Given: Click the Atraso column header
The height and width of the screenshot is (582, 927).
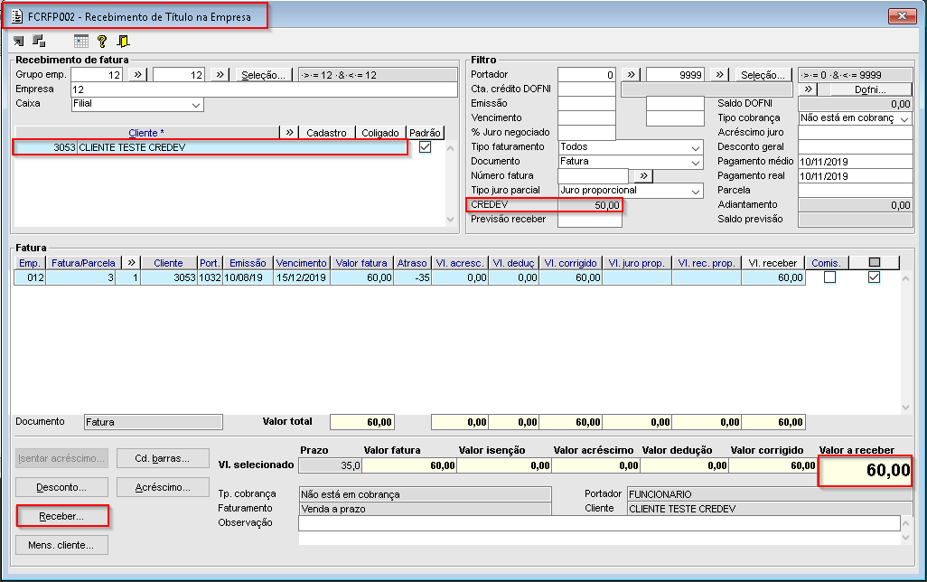Looking at the screenshot, I should click(411, 263).
